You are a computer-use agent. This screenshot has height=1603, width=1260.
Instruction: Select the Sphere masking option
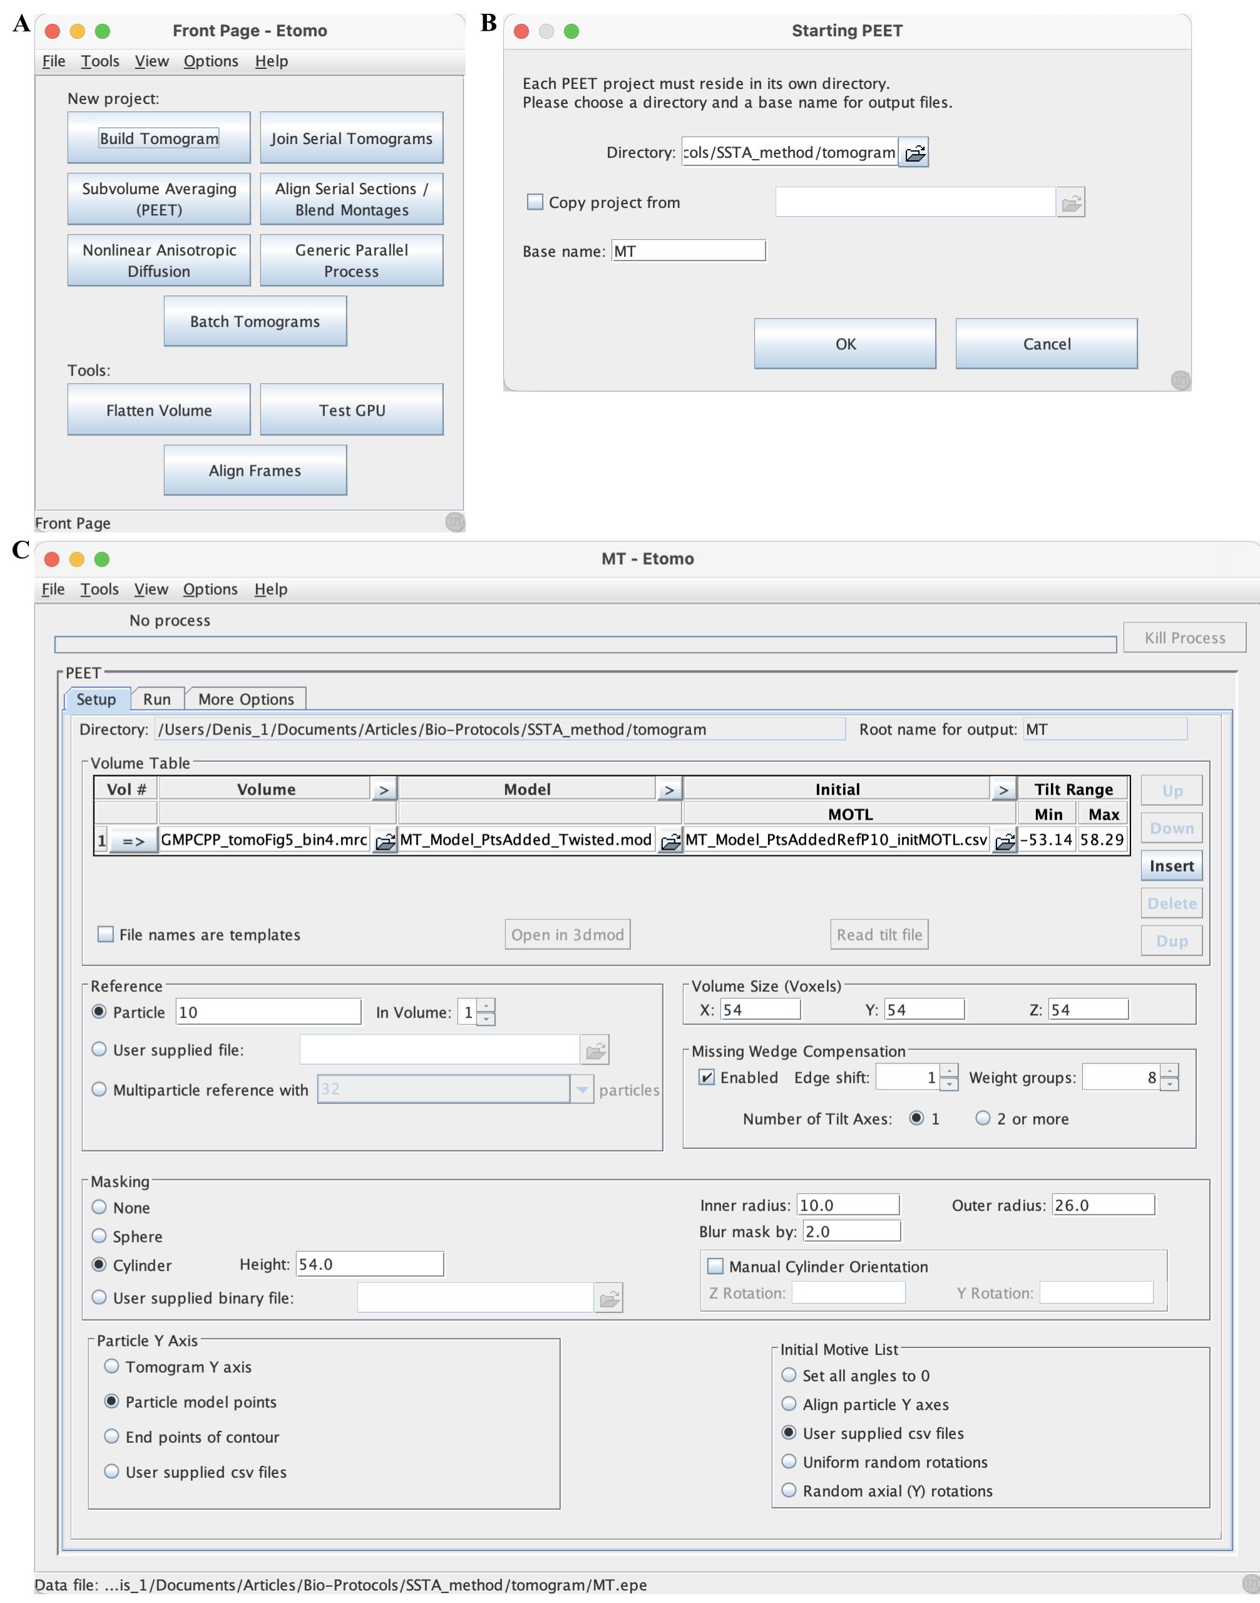point(99,1236)
